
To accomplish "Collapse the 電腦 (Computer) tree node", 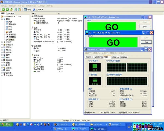I will [x=2, y=19].
